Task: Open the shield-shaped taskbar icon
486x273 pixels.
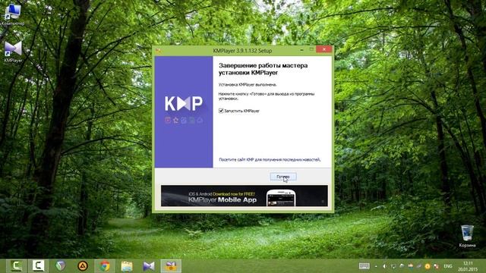Action: pyautogui.click(x=61, y=265)
